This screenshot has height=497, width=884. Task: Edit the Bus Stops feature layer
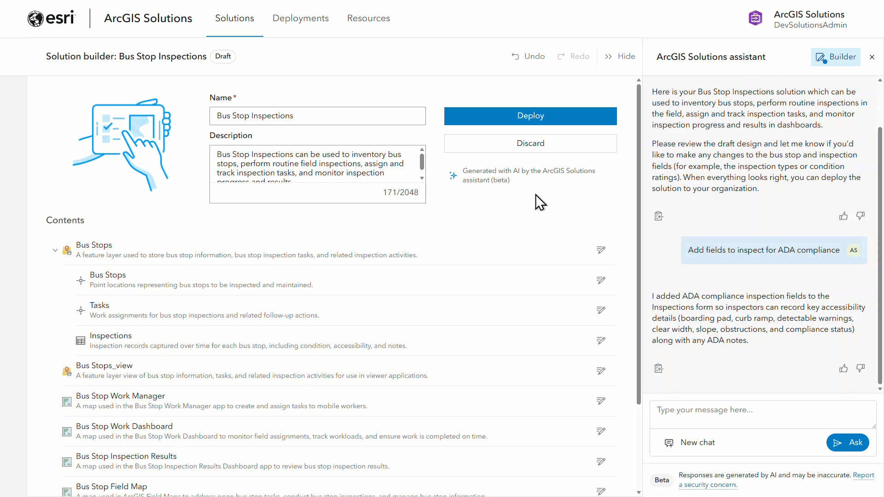(601, 250)
